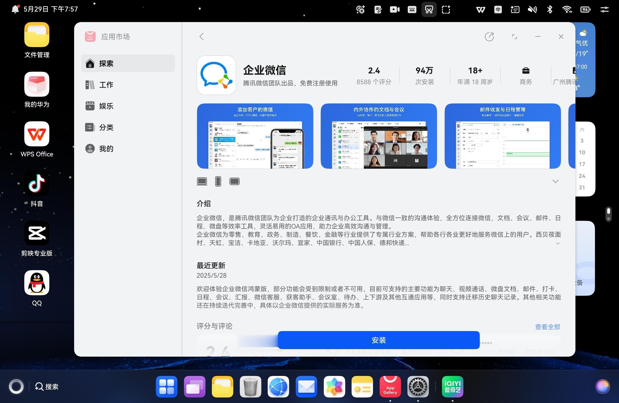Switch input method via 中 icon

pos(498,10)
